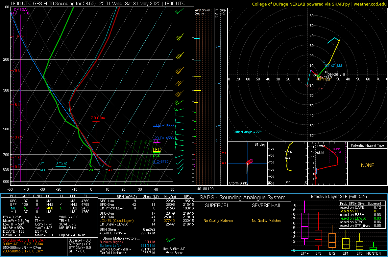Select the 9 km height marker
The width and height of the screenshot is (388, 257).
point(18,71)
